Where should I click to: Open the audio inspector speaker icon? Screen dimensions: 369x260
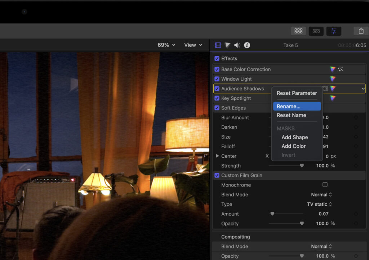point(237,45)
